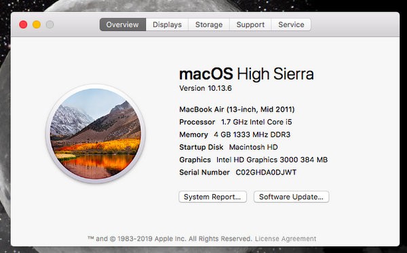The image size is (407, 253).
Task: Click the Serial Number label
Action: (205, 172)
